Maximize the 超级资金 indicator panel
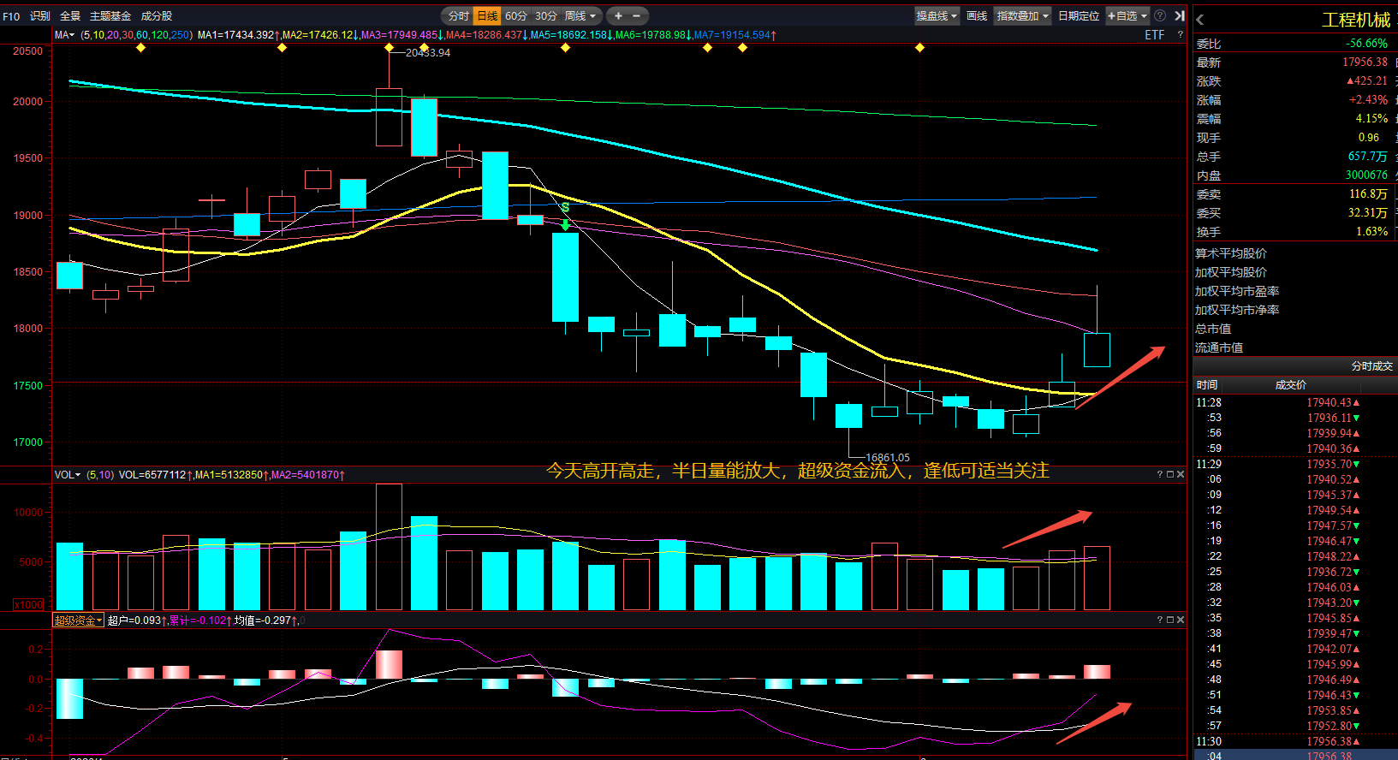This screenshot has height=760, width=1398. [1170, 620]
